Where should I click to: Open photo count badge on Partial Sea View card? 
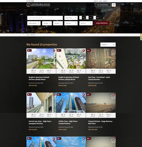(x=29, y=95)
